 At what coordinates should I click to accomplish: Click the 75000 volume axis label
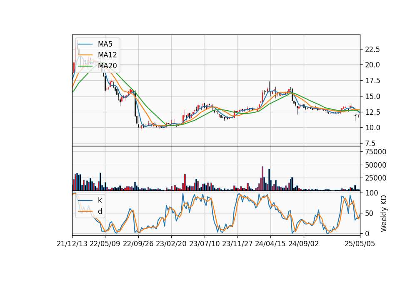point(376,152)
